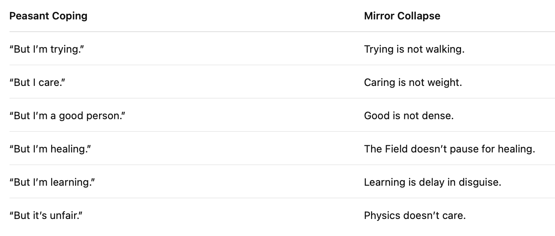This screenshot has width=555, height=236.
Task: Click the "Peasant Coping" column header
Action: [x=48, y=16]
